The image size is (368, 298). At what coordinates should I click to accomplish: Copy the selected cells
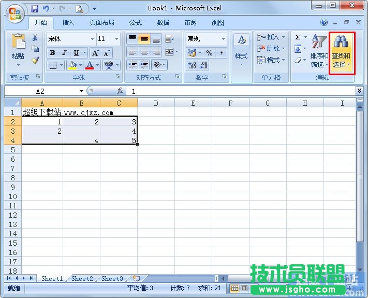pyautogui.click(x=35, y=48)
